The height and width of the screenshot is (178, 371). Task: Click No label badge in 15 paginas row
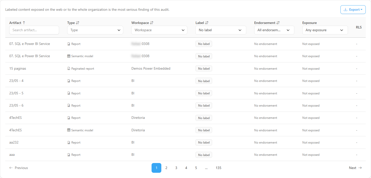pyautogui.click(x=204, y=69)
